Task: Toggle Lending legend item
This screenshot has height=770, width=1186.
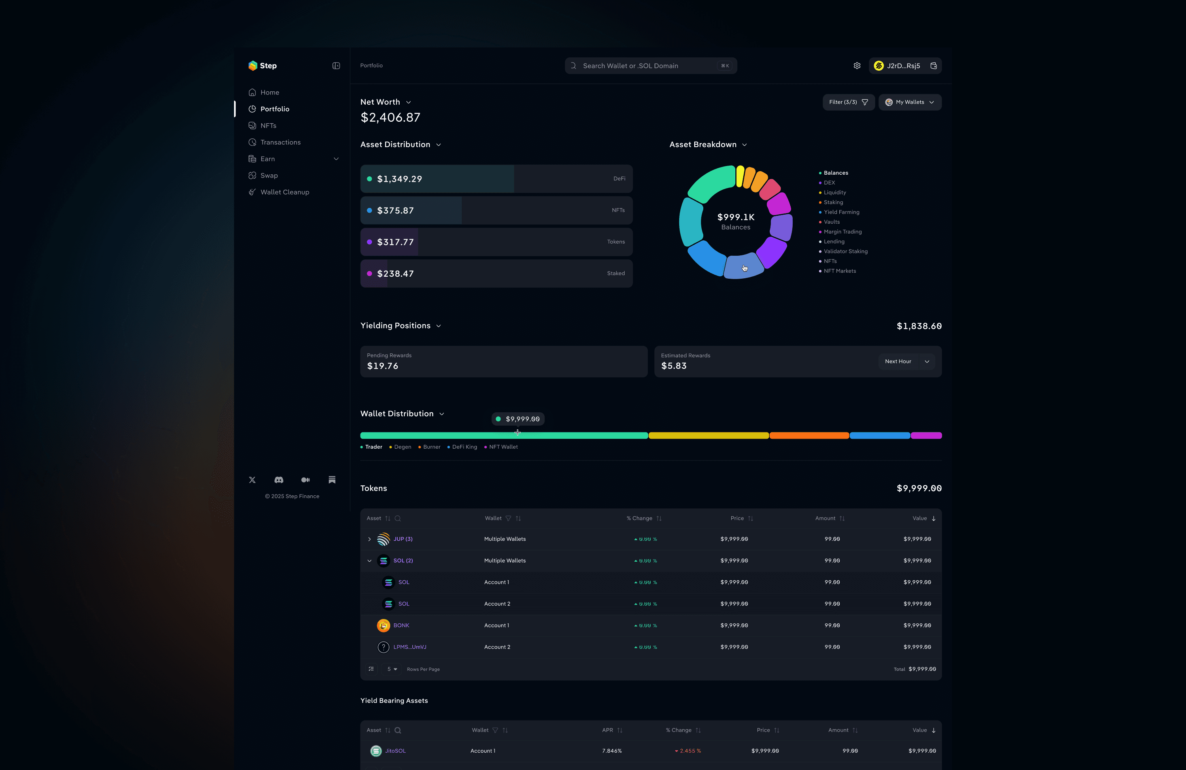Action: coord(832,242)
